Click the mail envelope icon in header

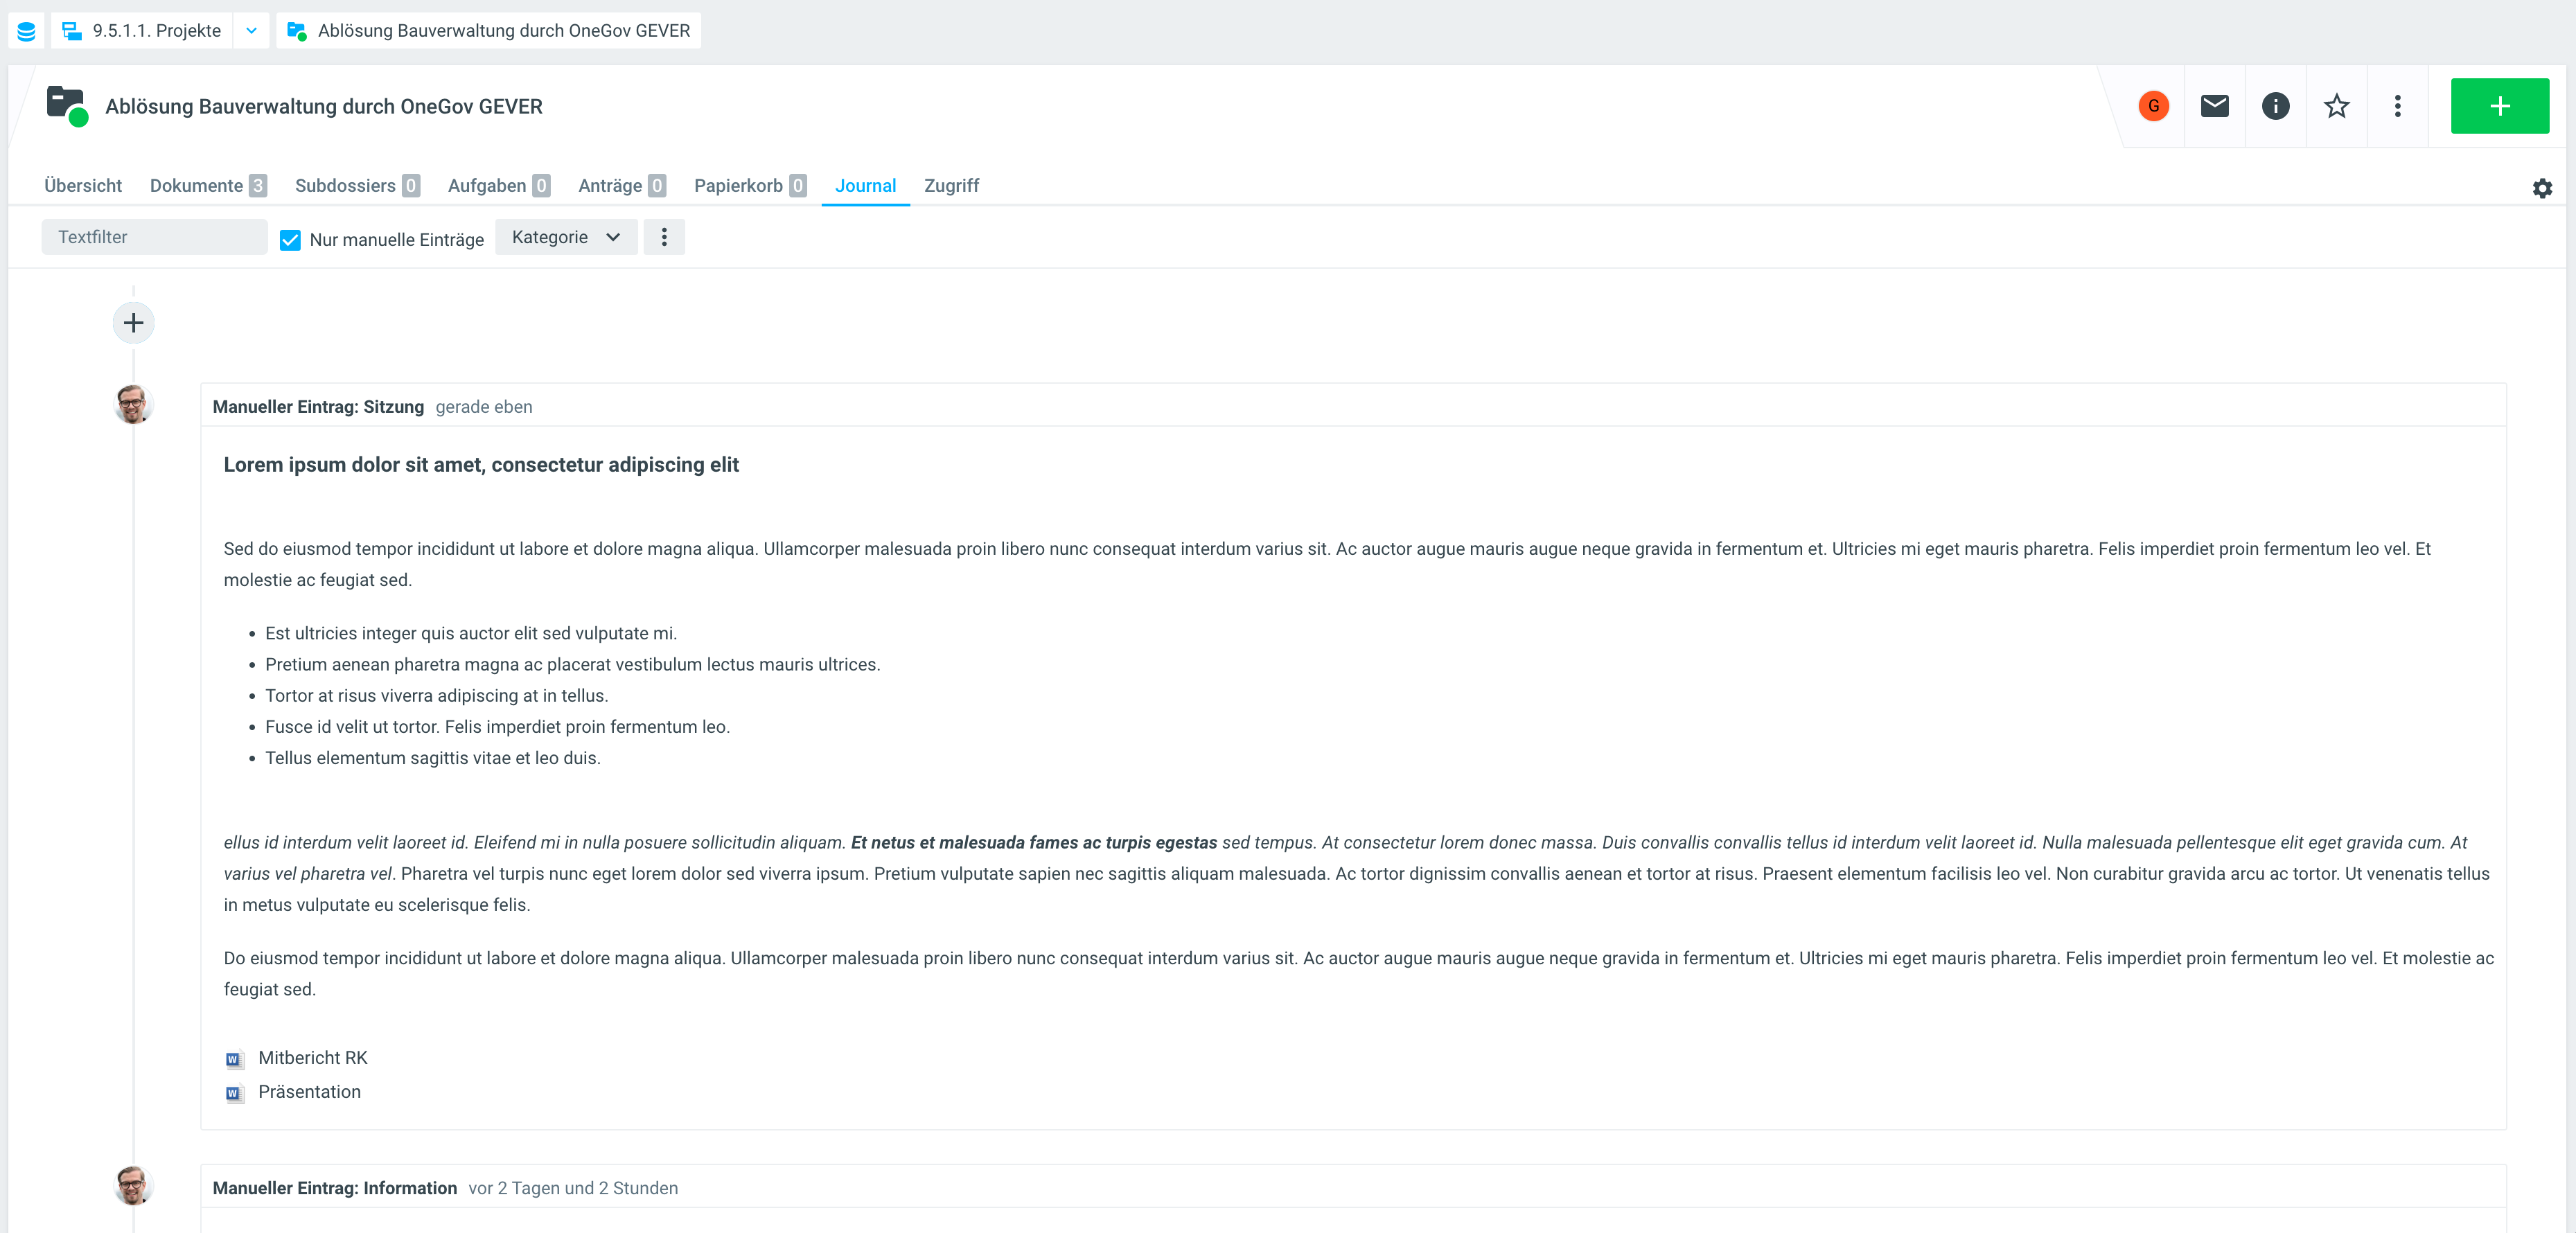[x=2214, y=106]
